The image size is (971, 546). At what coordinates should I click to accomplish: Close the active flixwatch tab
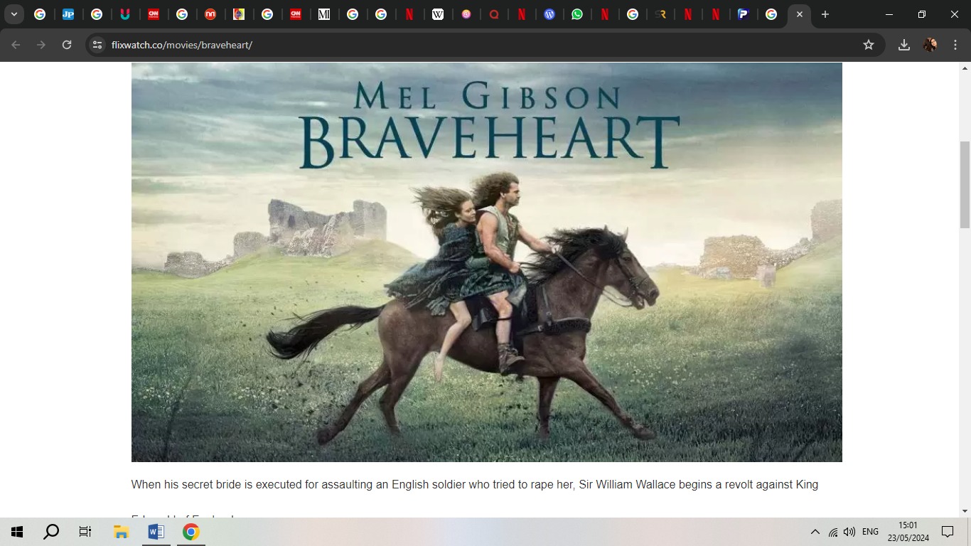[800, 14]
